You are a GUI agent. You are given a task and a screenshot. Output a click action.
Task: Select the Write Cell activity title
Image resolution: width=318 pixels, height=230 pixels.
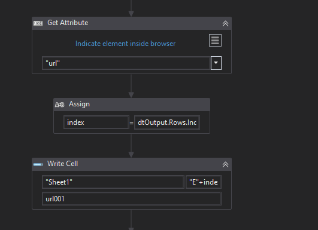(62, 164)
